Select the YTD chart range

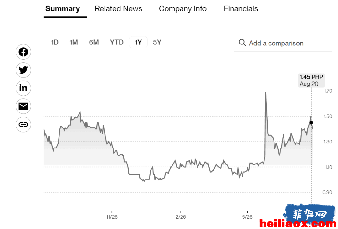click(117, 42)
